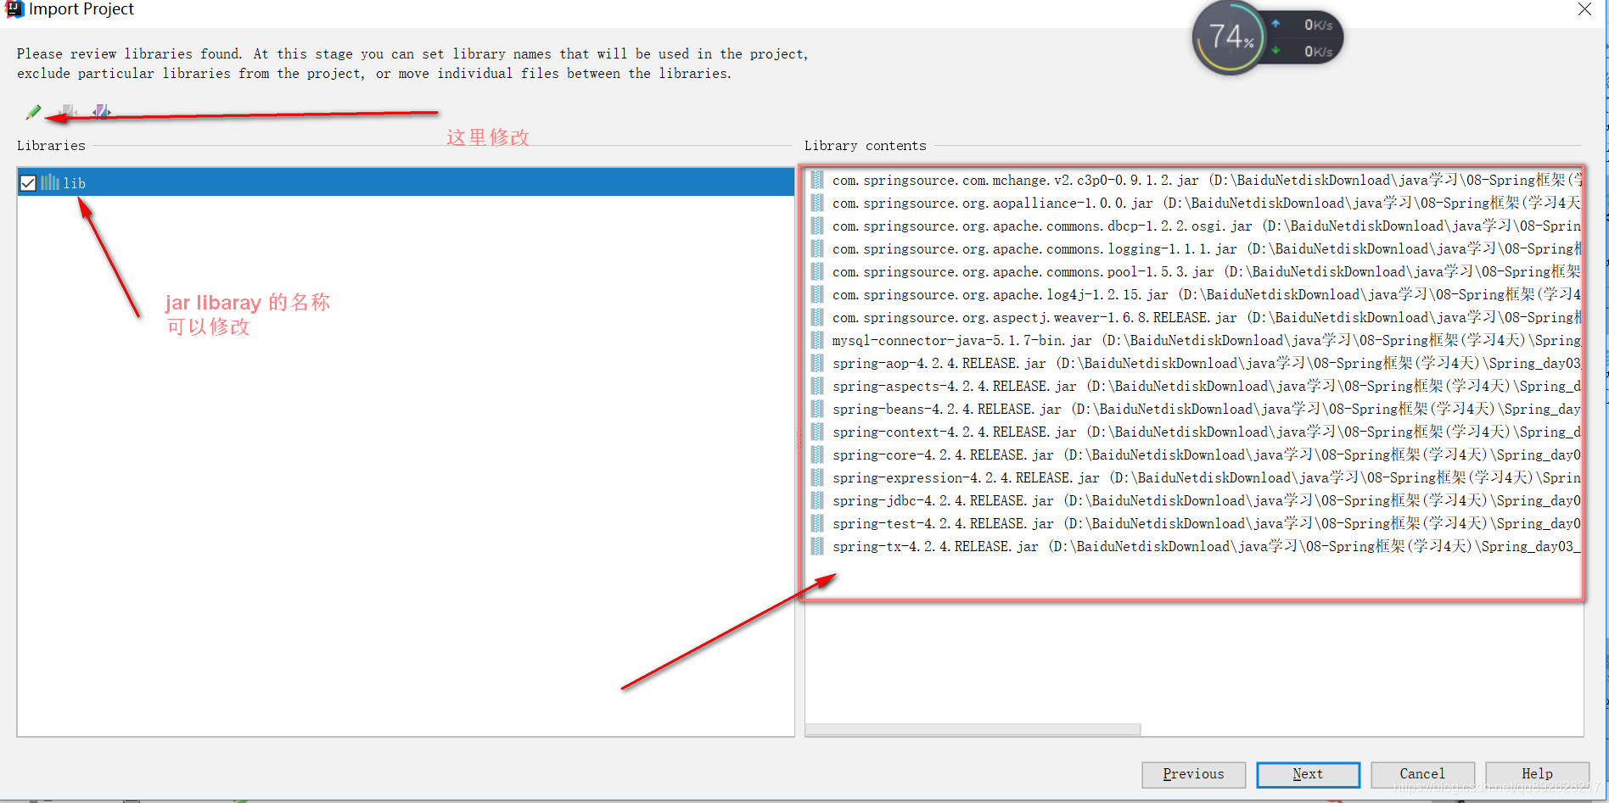Screen dimensions: 1609x803
Task: Click the library bars icon beside lib
Action: 50,182
